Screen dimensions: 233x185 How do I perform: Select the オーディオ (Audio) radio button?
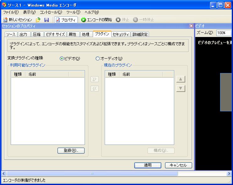coord(97,58)
